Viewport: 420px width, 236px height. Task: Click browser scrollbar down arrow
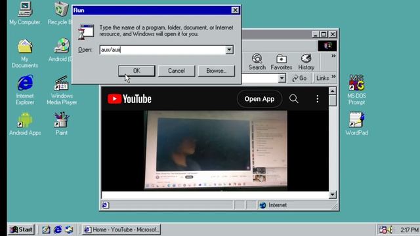click(333, 195)
